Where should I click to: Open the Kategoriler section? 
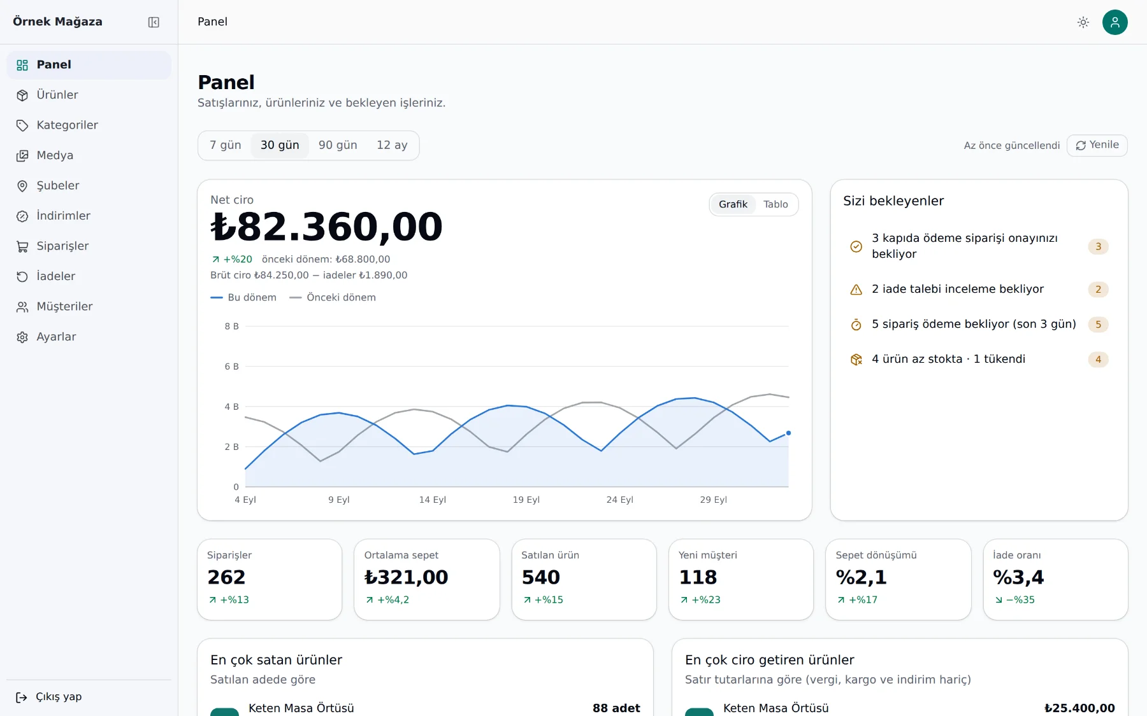click(x=89, y=125)
